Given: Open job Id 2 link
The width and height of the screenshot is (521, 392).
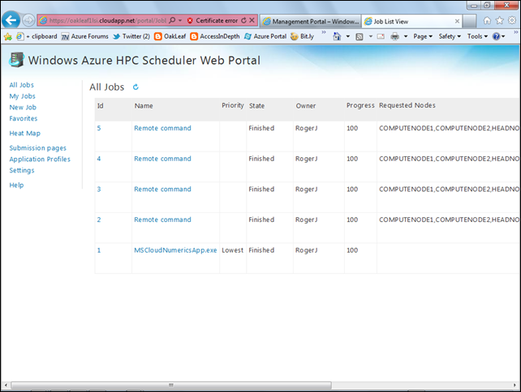Looking at the screenshot, I should point(99,219).
